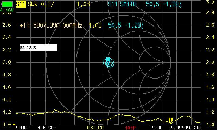Image resolution: width=217 pixels, height=130 pixels.
Task: Click the red 101P sweep points indicator
Action: [x=130, y=128]
